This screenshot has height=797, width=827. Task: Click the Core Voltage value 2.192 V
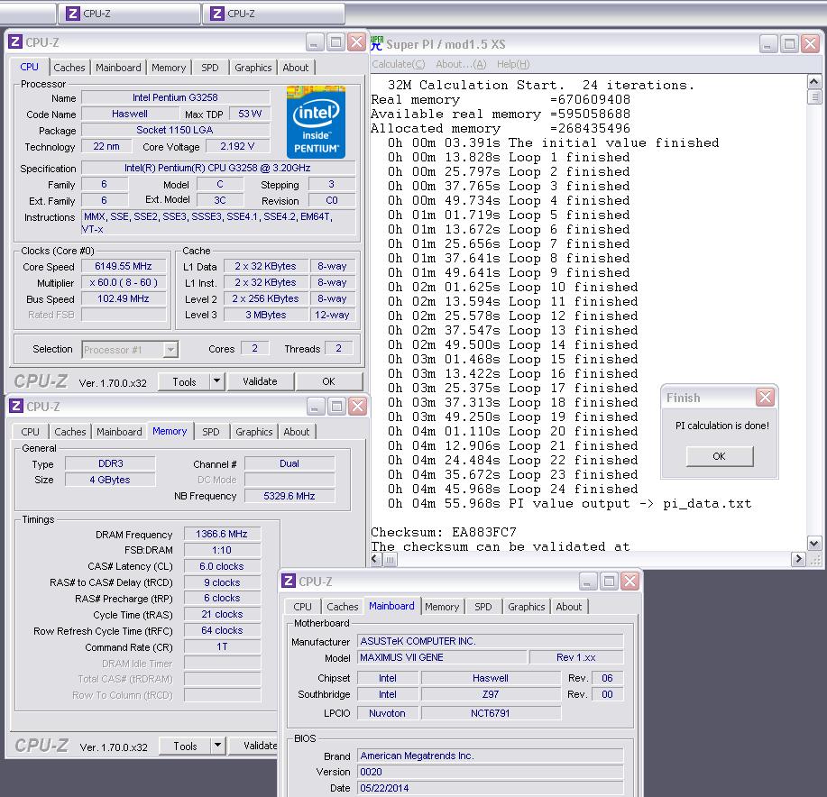(237, 146)
